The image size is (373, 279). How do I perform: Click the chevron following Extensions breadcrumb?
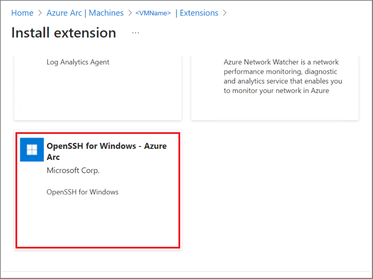(225, 13)
